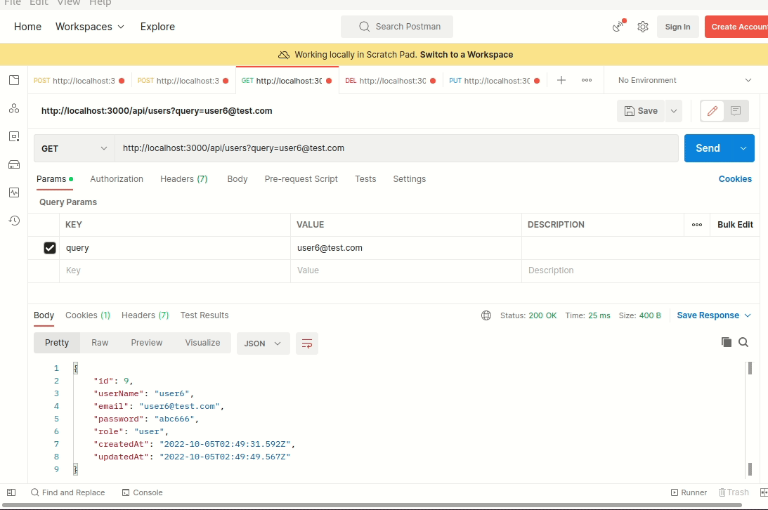Click Bulk Edit for query params
Viewport: 768px width, 510px height.
click(x=735, y=225)
